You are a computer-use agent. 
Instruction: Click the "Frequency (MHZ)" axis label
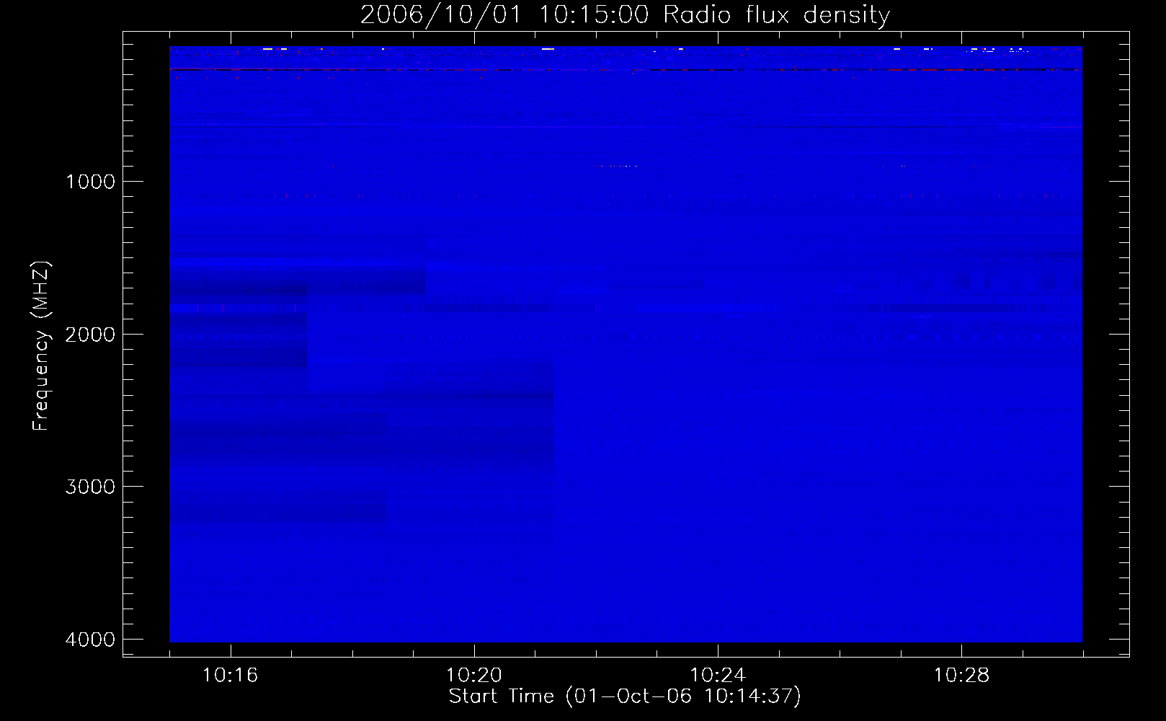[41, 346]
